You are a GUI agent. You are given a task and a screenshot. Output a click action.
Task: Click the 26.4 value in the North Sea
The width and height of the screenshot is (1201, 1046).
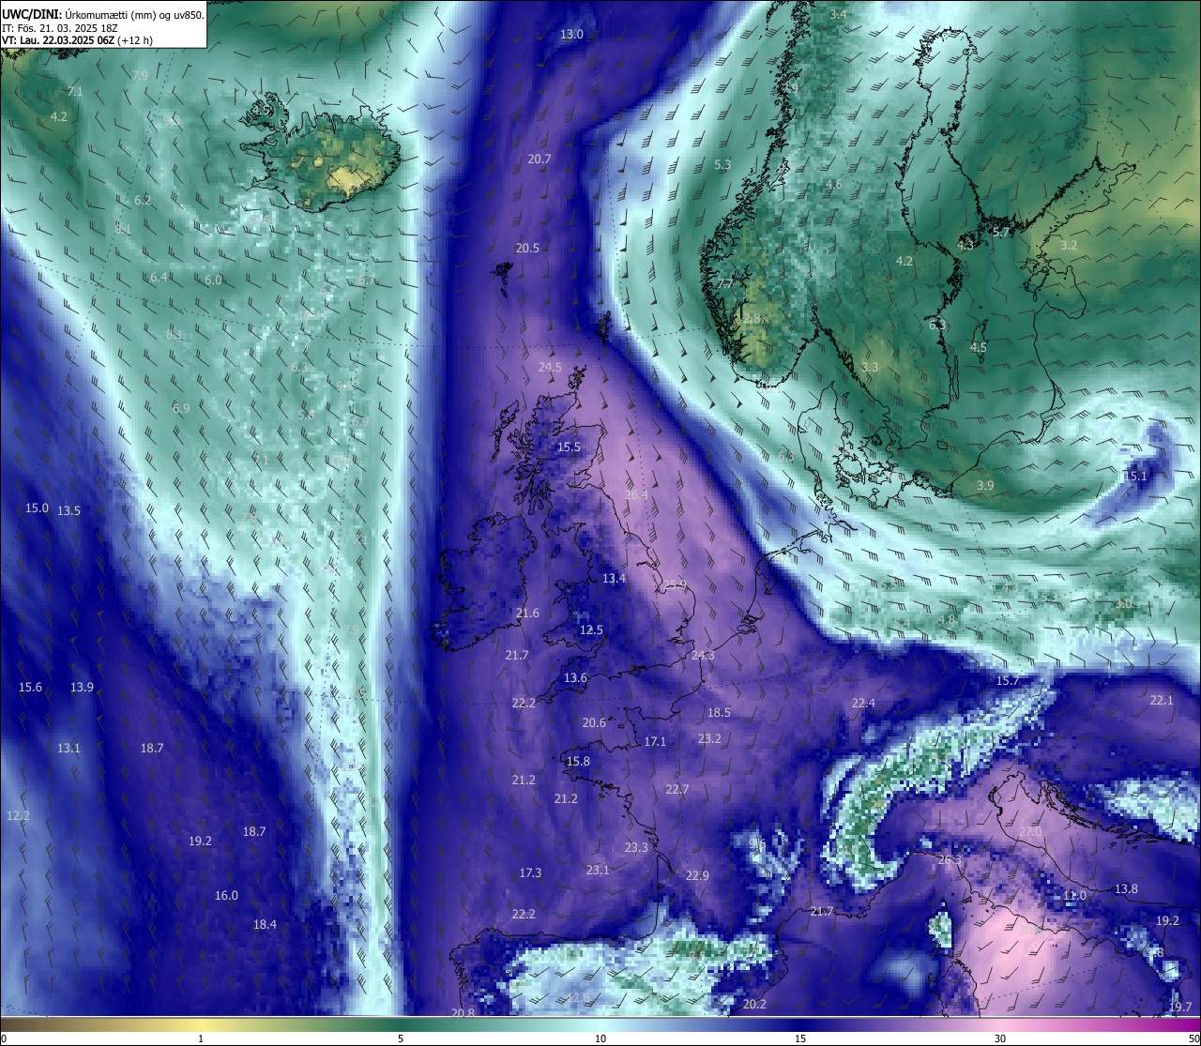(x=636, y=494)
